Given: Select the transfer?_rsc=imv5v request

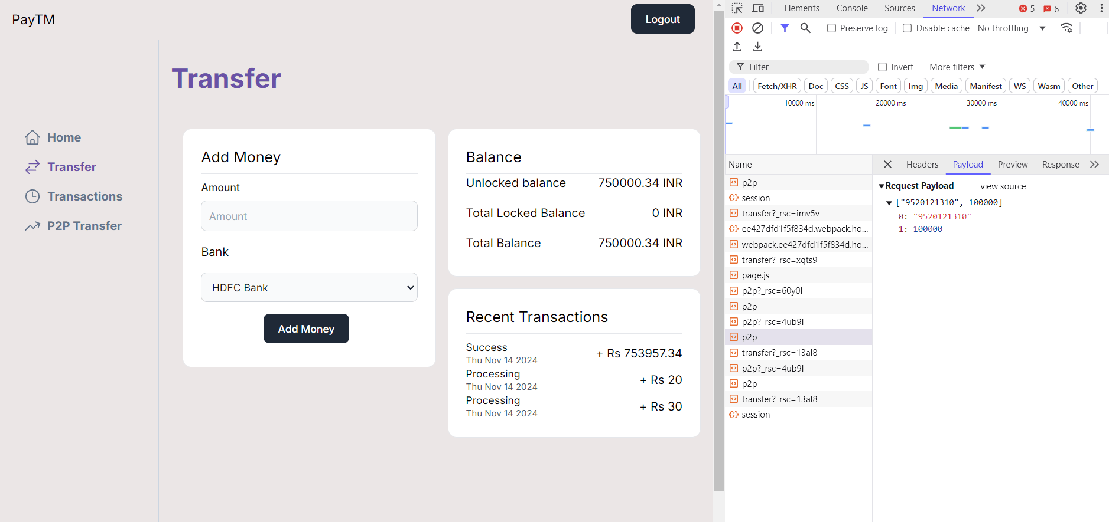Looking at the screenshot, I should [x=798, y=214].
